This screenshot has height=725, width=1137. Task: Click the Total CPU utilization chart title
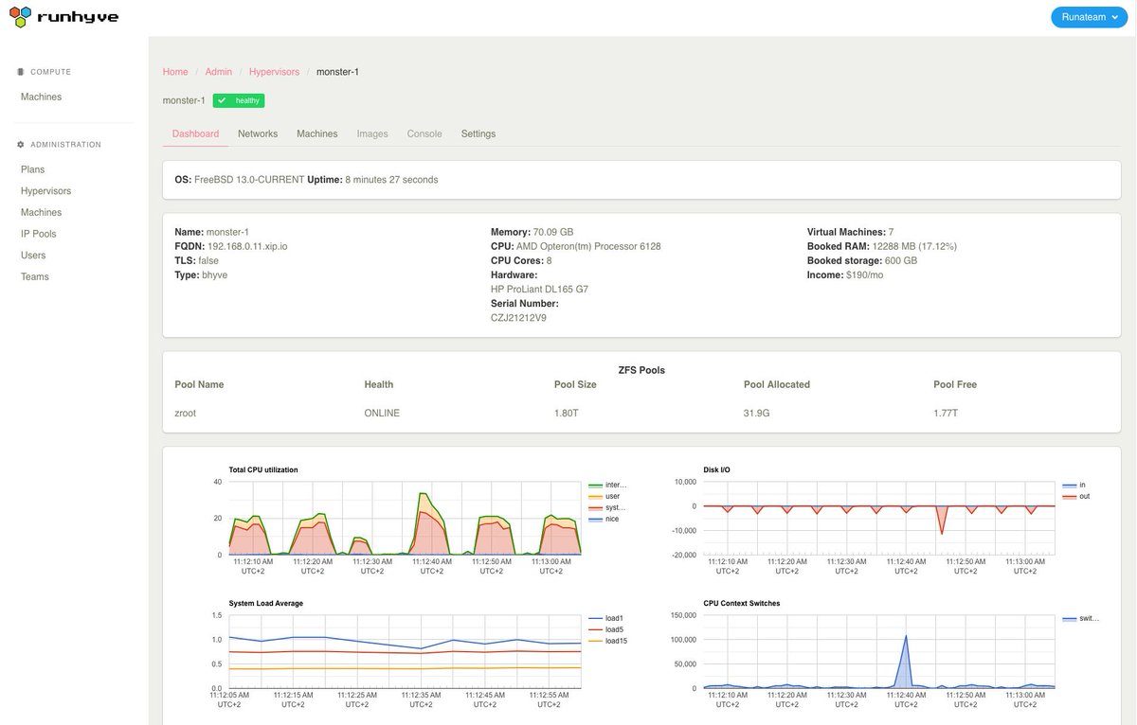tap(263, 470)
